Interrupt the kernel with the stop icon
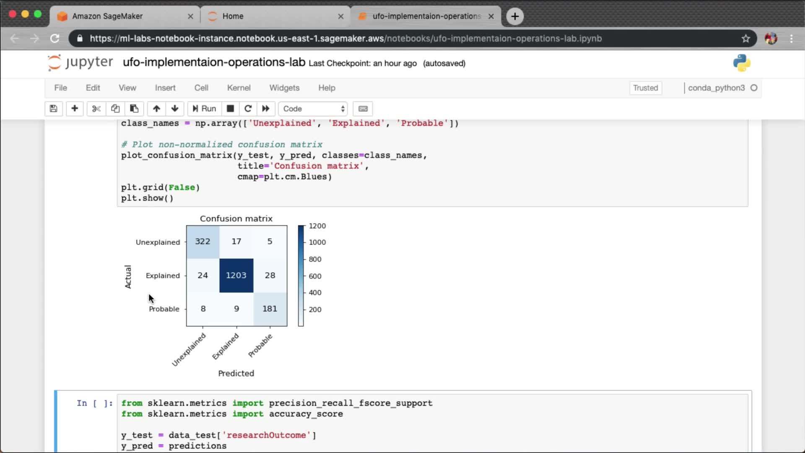Viewport: 805px width, 453px height. click(x=230, y=109)
